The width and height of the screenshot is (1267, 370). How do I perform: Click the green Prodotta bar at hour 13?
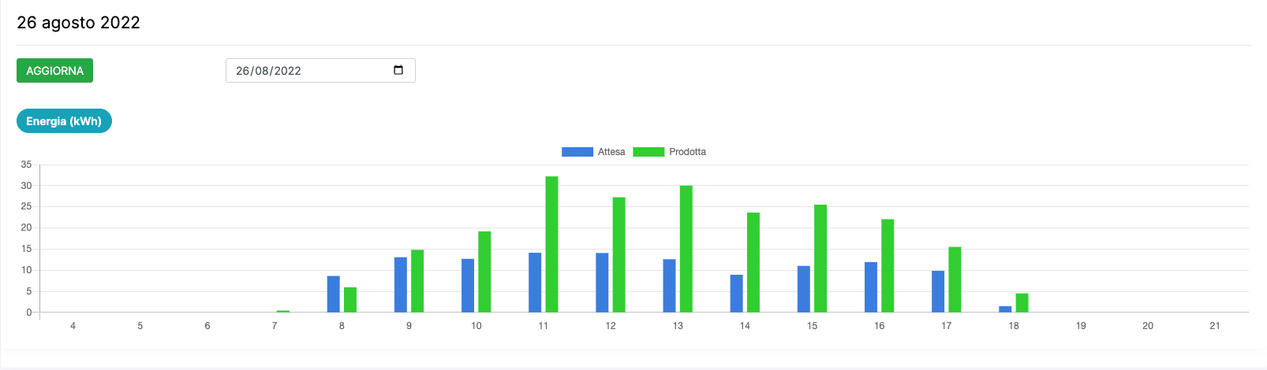(686, 249)
